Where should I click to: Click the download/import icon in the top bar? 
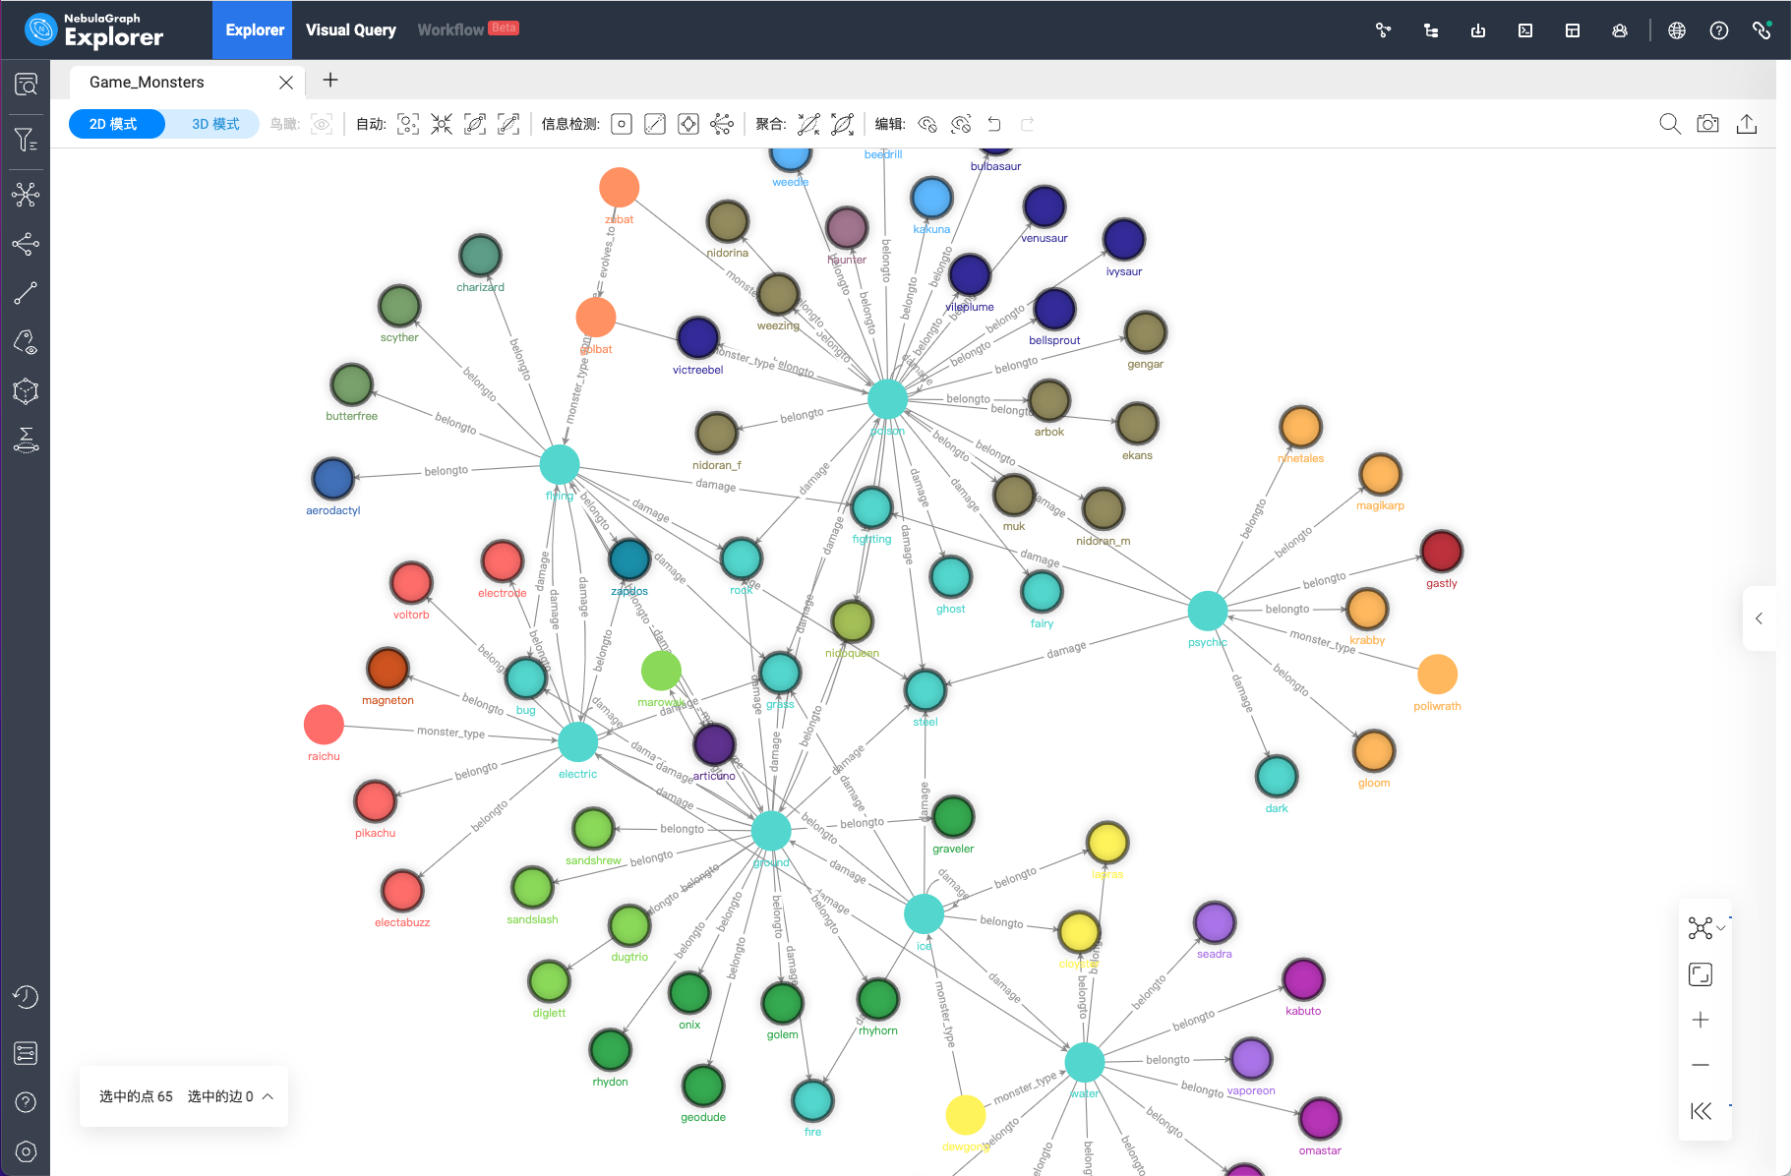click(x=1478, y=30)
